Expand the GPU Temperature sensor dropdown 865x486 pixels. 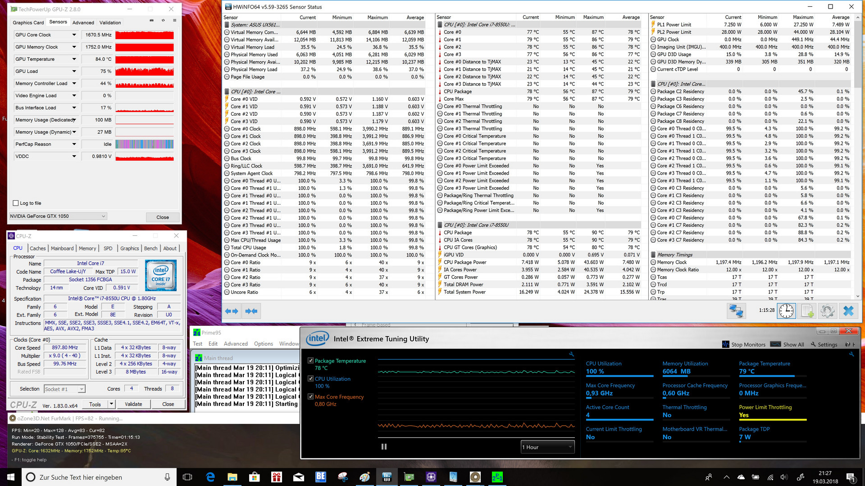coord(74,59)
